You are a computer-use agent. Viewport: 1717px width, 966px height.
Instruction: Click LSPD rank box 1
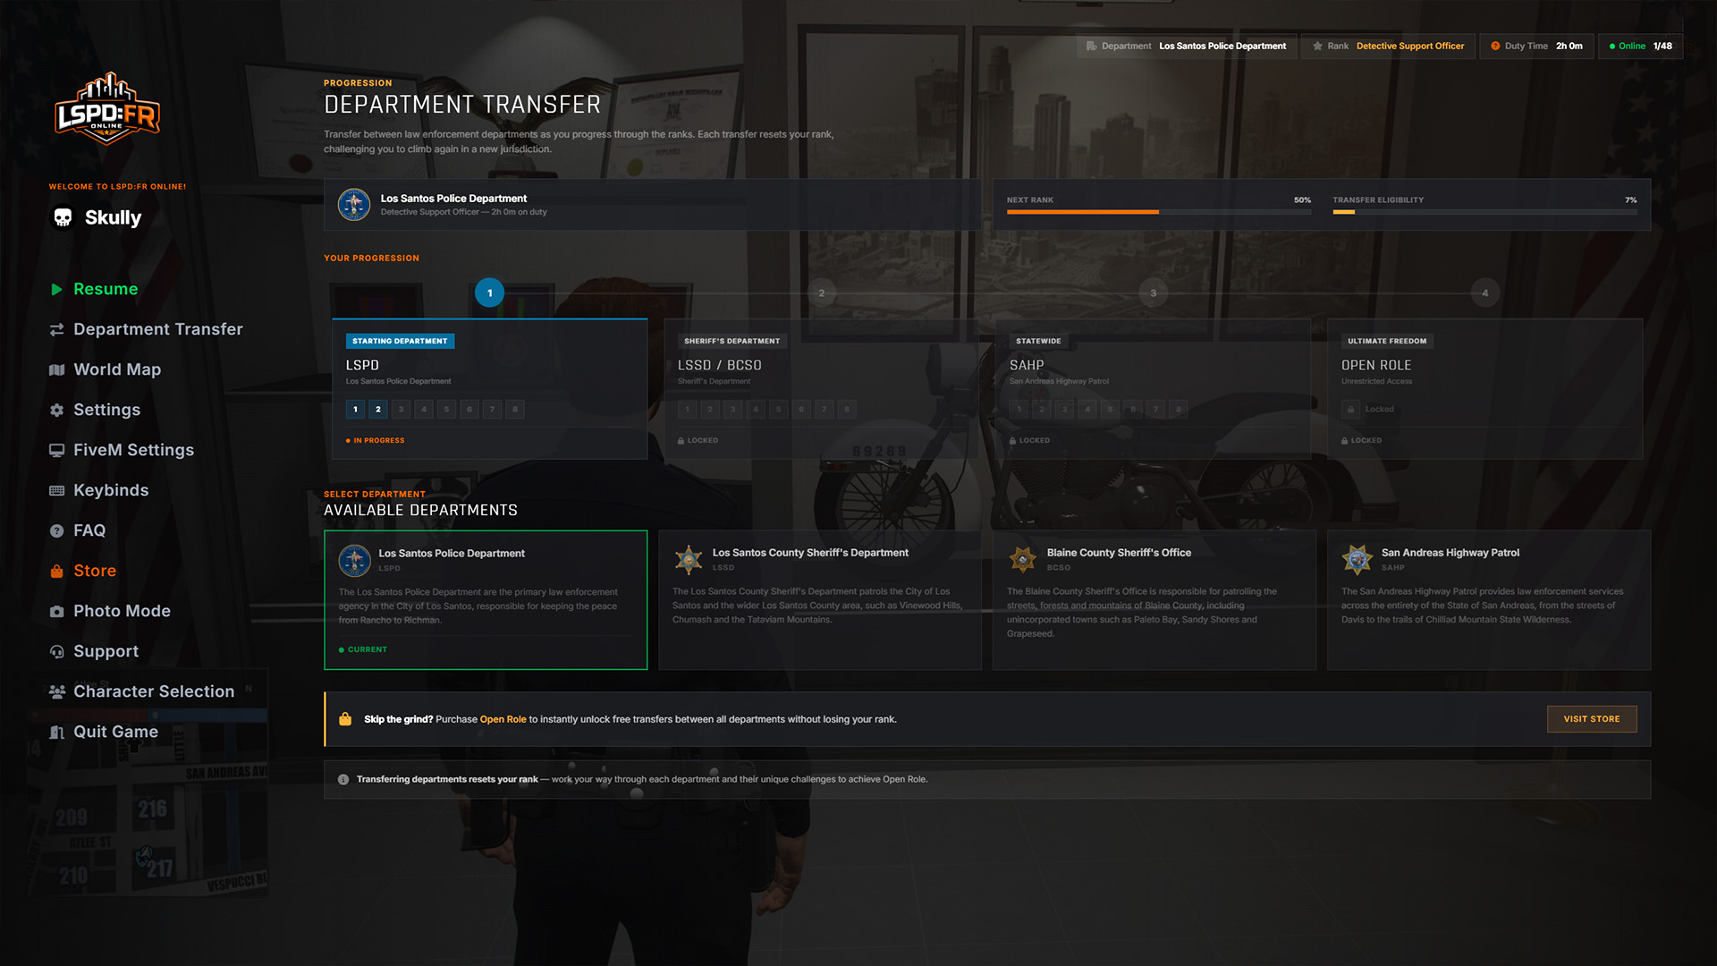click(x=355, y=409)
